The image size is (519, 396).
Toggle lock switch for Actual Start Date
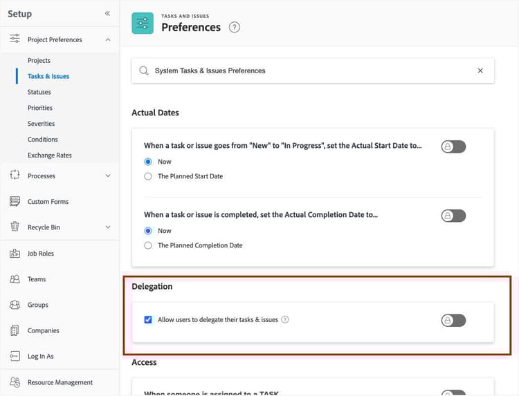click(453, 147)
